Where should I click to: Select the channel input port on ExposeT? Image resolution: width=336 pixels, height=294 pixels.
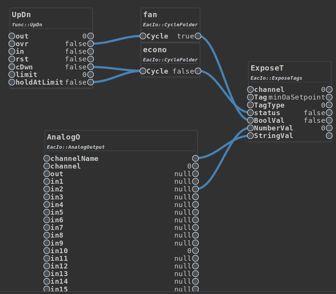[x=250, y=90]
